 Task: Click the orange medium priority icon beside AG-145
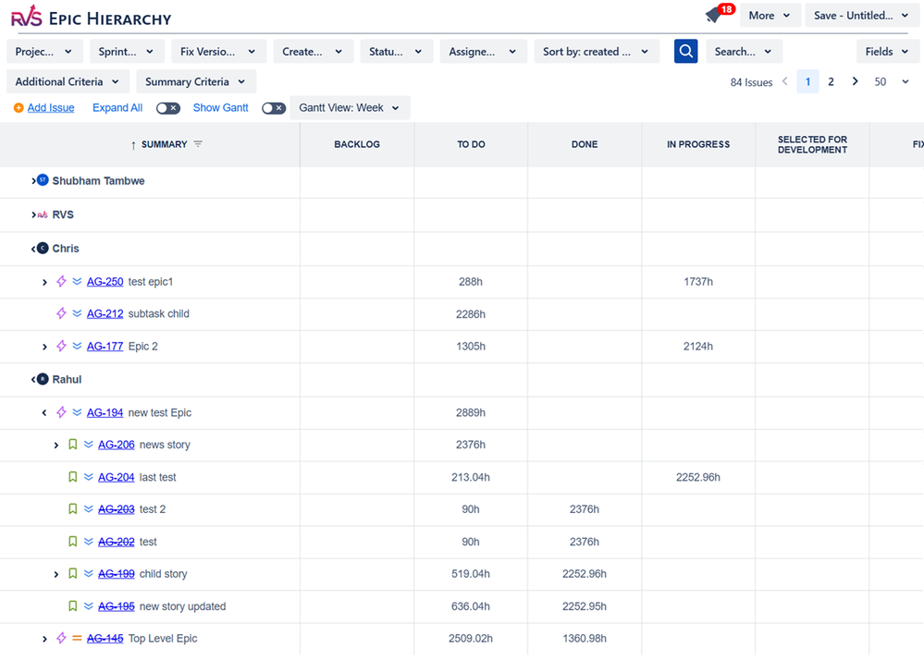(77, 638)
